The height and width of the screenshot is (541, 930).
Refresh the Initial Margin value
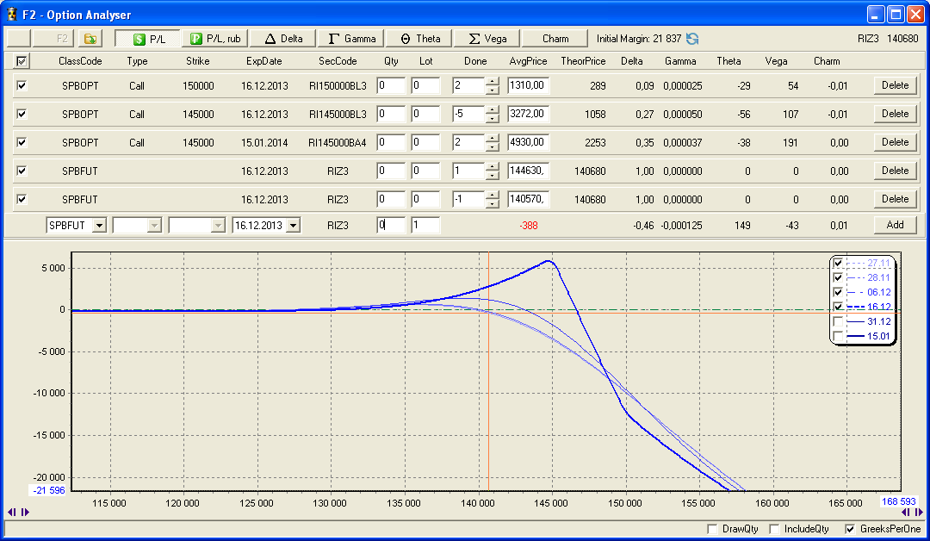(x=692, y=39)
